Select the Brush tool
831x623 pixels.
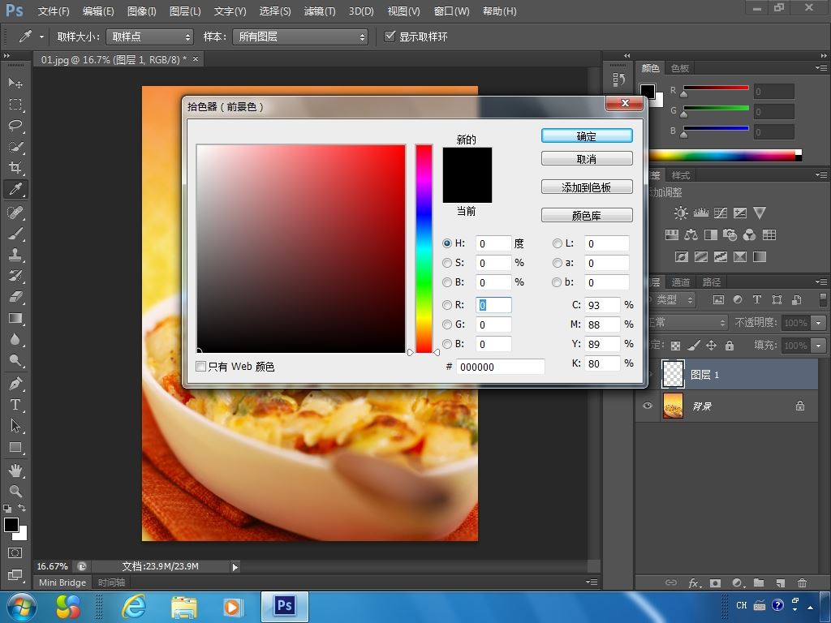(x=15, y=234)
